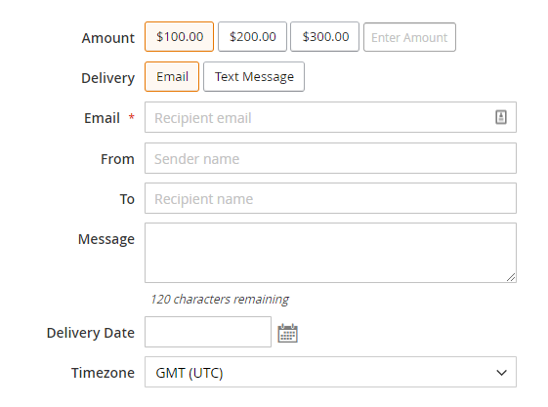Screen dimensions: 548x407
Task: Click the Message field label
Action: coord(106,239)
